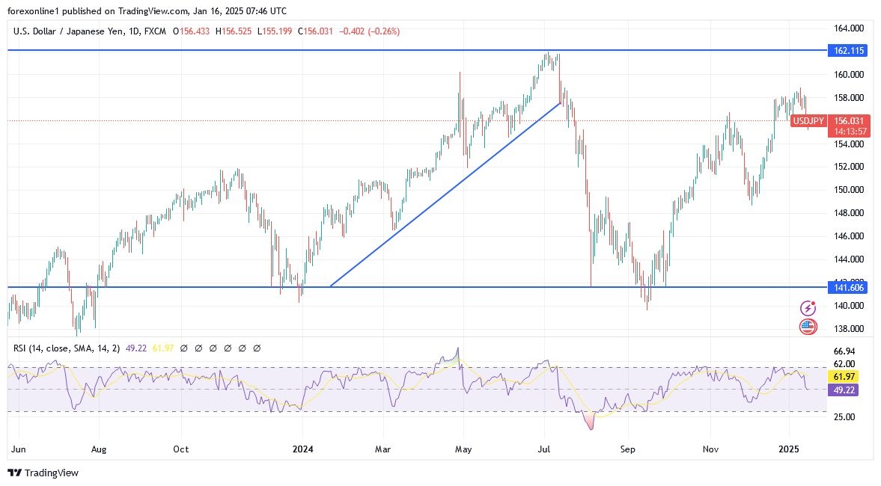Toggle the fifth ∅ icon in the RSI legend
This screenshot has width=881, height=486.
[242, 348]
